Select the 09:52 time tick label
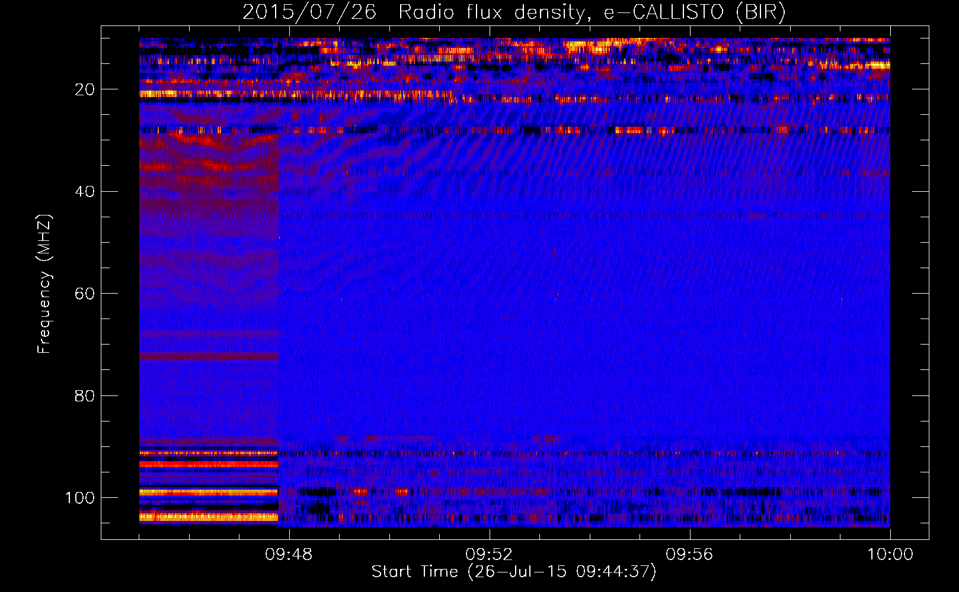Image resolution: width=959 pixels, height=592 pixels. click(x=489, y=555)
